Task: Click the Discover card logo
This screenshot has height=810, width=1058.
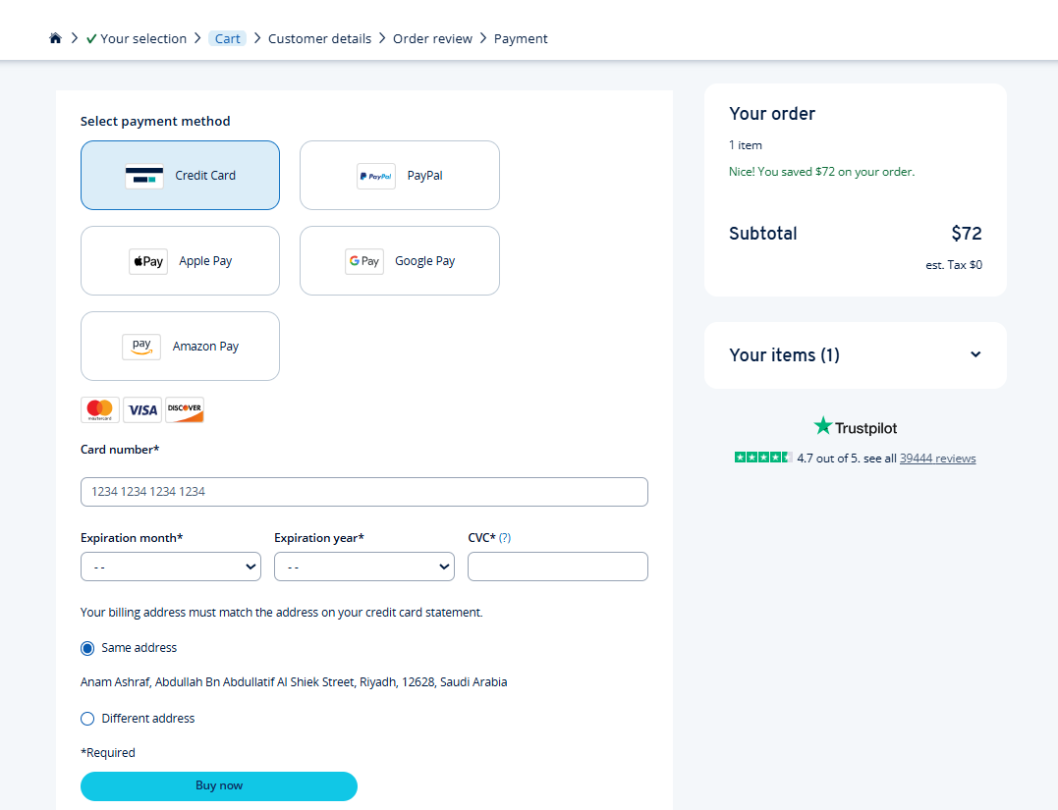Action: click(x=185, y=410)
